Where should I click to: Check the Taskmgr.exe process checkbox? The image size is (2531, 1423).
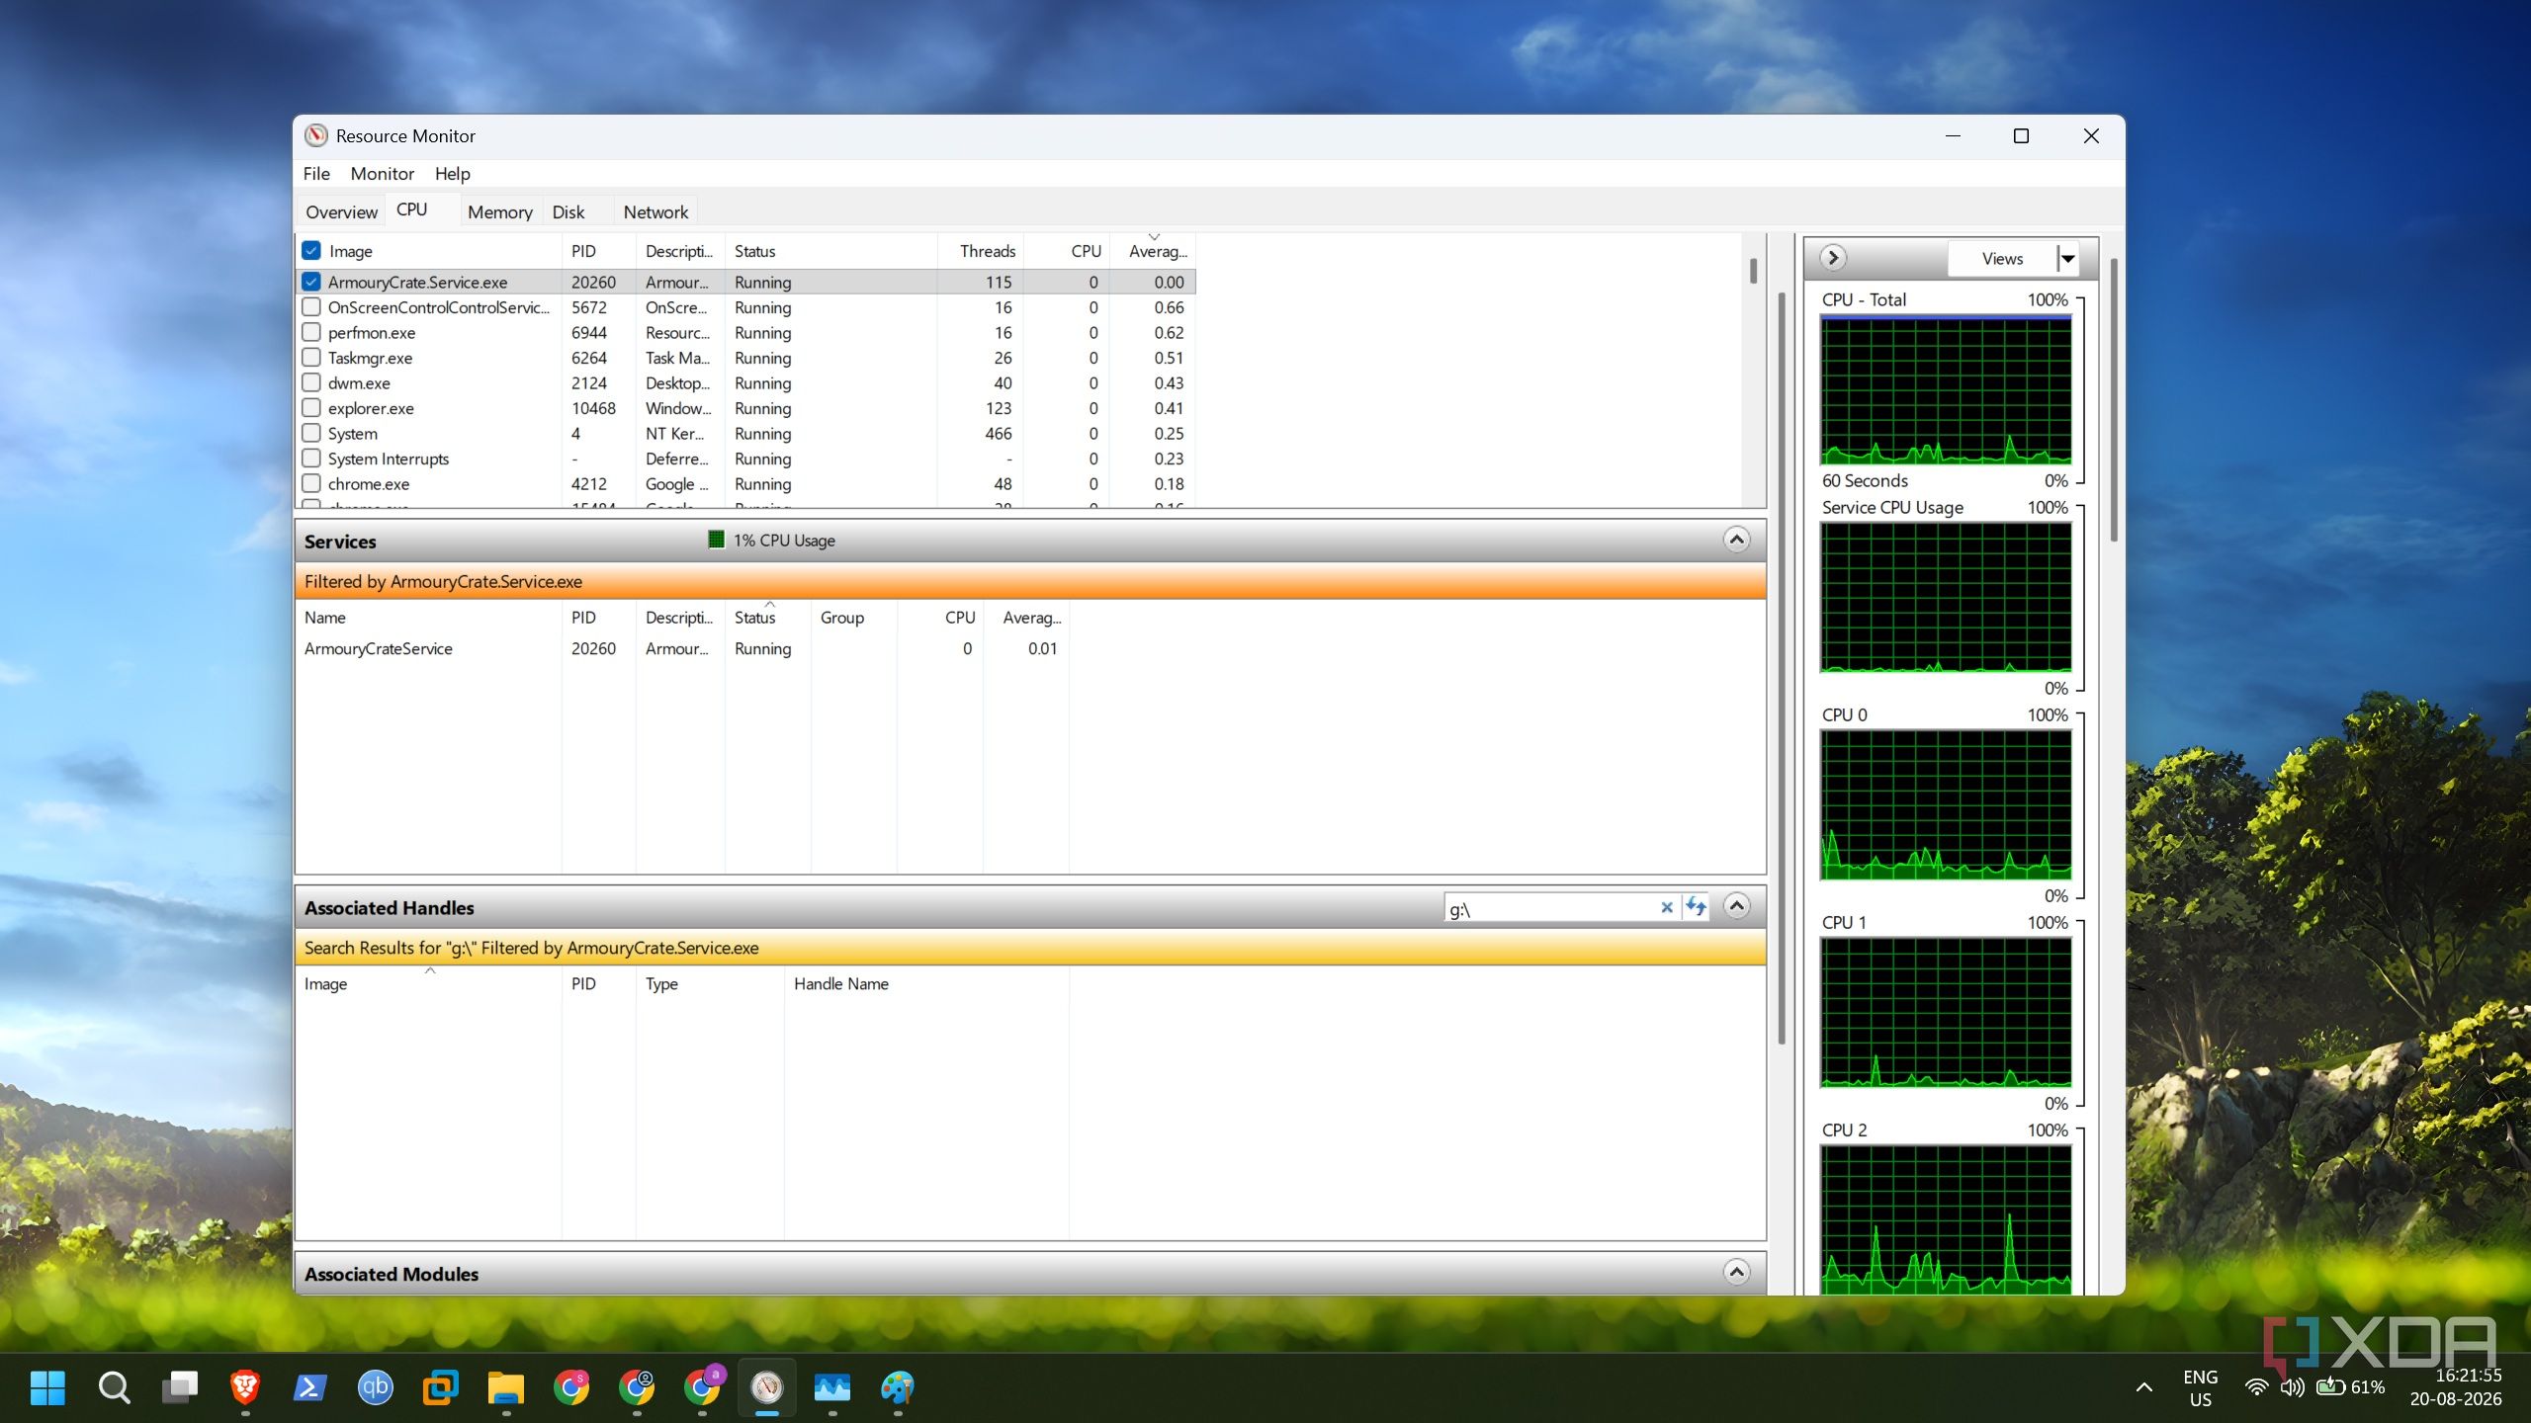coord(311,358)
